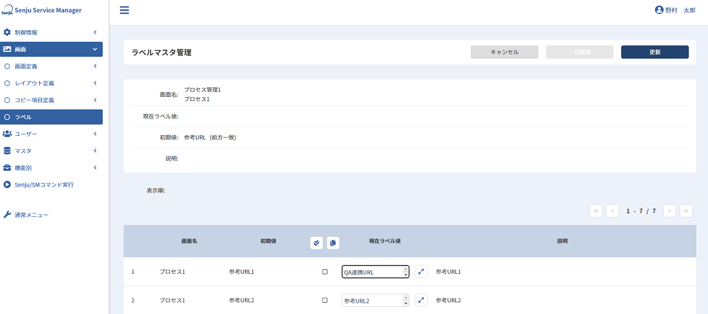Click the Senju/SMコマンド実行 play icon
The width and height of the screenshot is (708, 314).
click(x=7, y=185)
